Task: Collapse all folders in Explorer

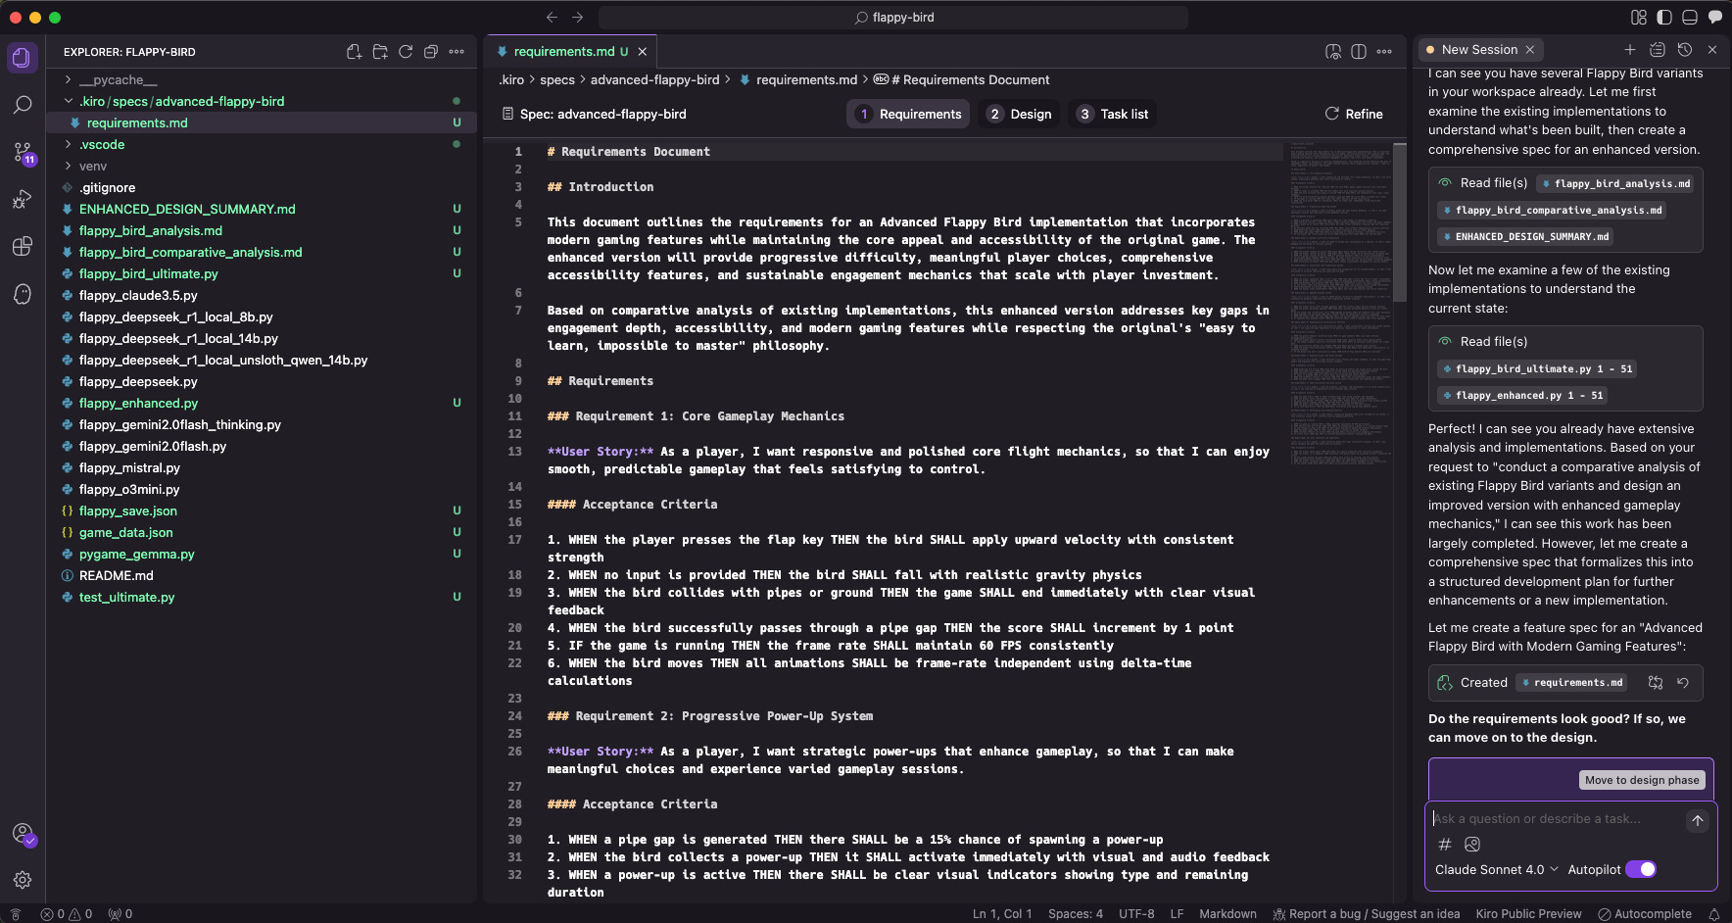Action: click(x=431, y=52)
